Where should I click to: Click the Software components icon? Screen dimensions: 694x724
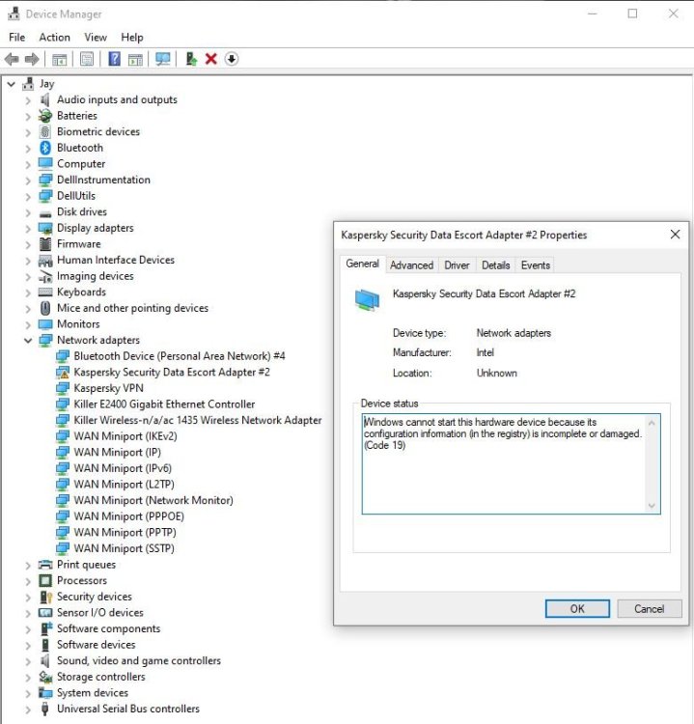coord(45,628)
